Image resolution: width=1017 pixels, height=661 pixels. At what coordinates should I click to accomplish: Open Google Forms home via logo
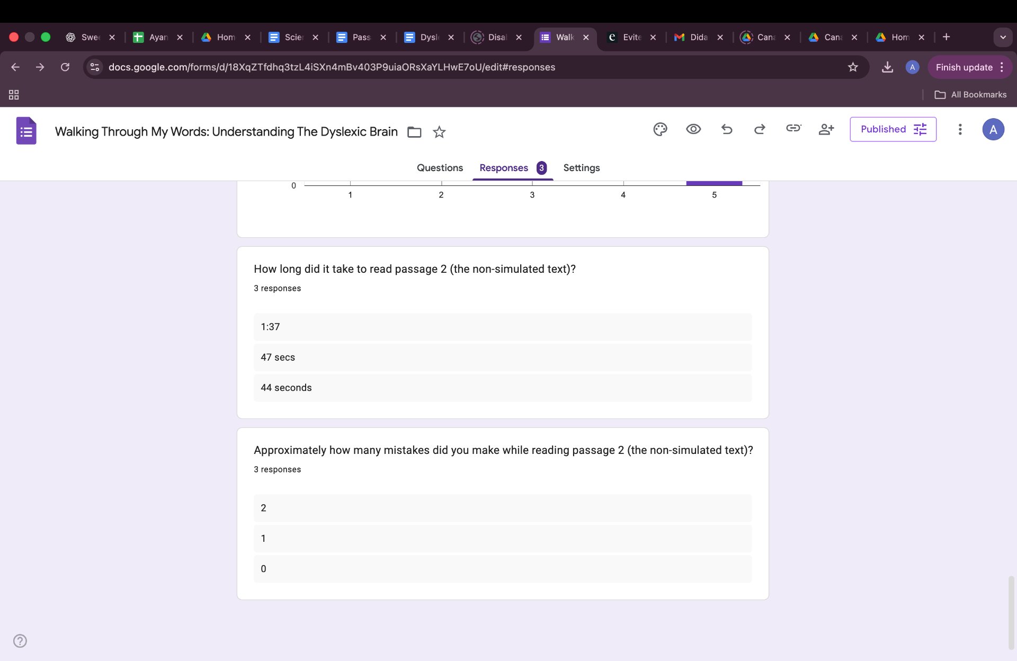click(26, 130)
